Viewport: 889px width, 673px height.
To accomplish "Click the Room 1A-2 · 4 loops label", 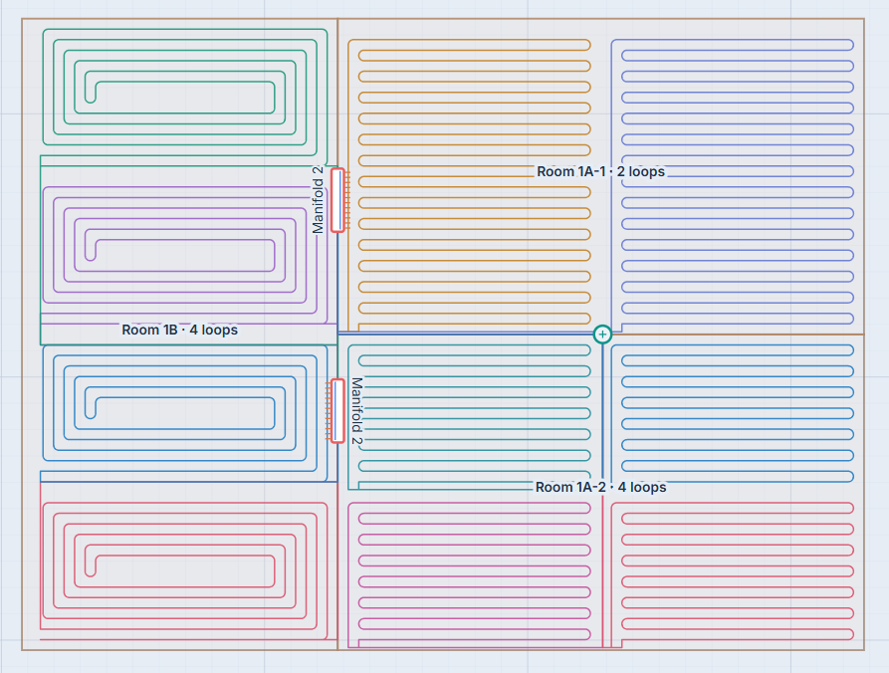I will [601, 487].
